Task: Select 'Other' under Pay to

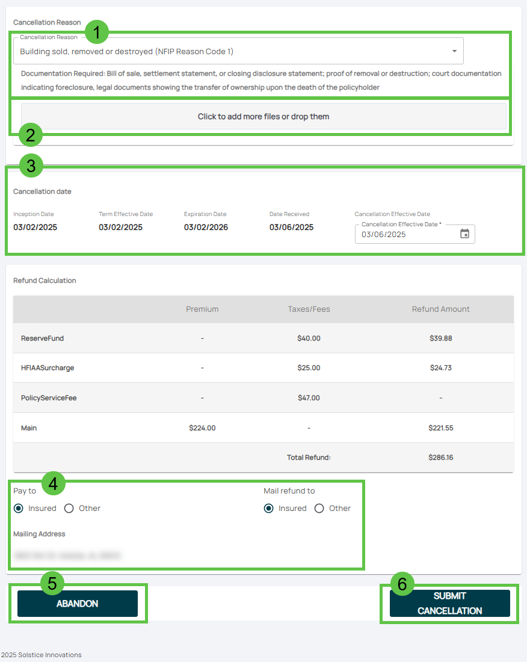Action: pyautogui.click(x=69, y=509)
